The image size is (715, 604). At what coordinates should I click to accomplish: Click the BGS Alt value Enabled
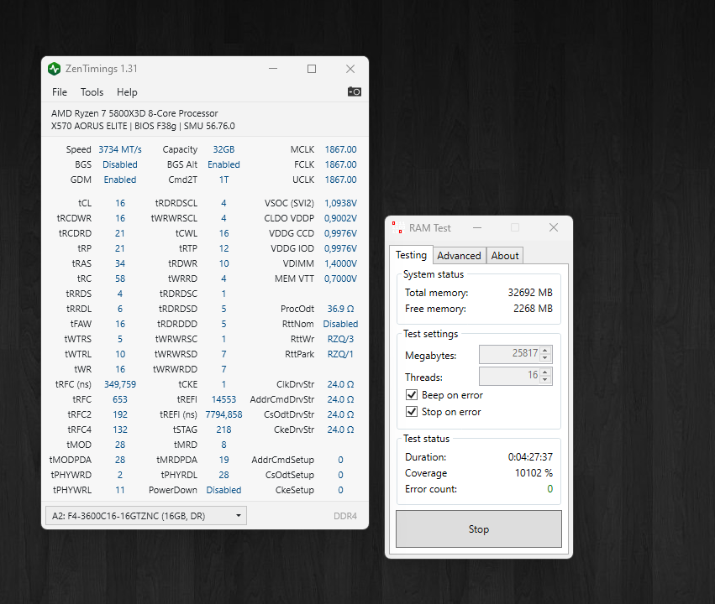[x=223, y=164]
